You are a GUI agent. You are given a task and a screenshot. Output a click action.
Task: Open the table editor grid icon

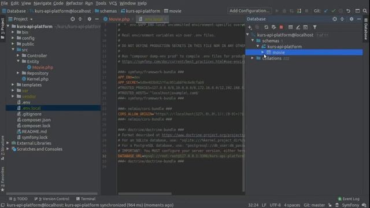click(290, 27)
